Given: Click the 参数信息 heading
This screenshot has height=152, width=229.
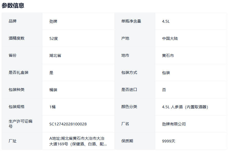Looking at the screenshot, I should 13,5.
